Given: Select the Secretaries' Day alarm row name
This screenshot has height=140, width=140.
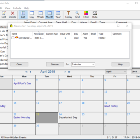Looking at the screenshot, I should point(25,38).
